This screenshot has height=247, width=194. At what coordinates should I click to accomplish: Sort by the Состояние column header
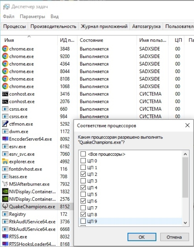[107, 40]
